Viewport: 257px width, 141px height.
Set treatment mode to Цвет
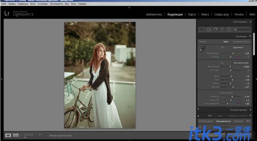(x=226, y=42)
